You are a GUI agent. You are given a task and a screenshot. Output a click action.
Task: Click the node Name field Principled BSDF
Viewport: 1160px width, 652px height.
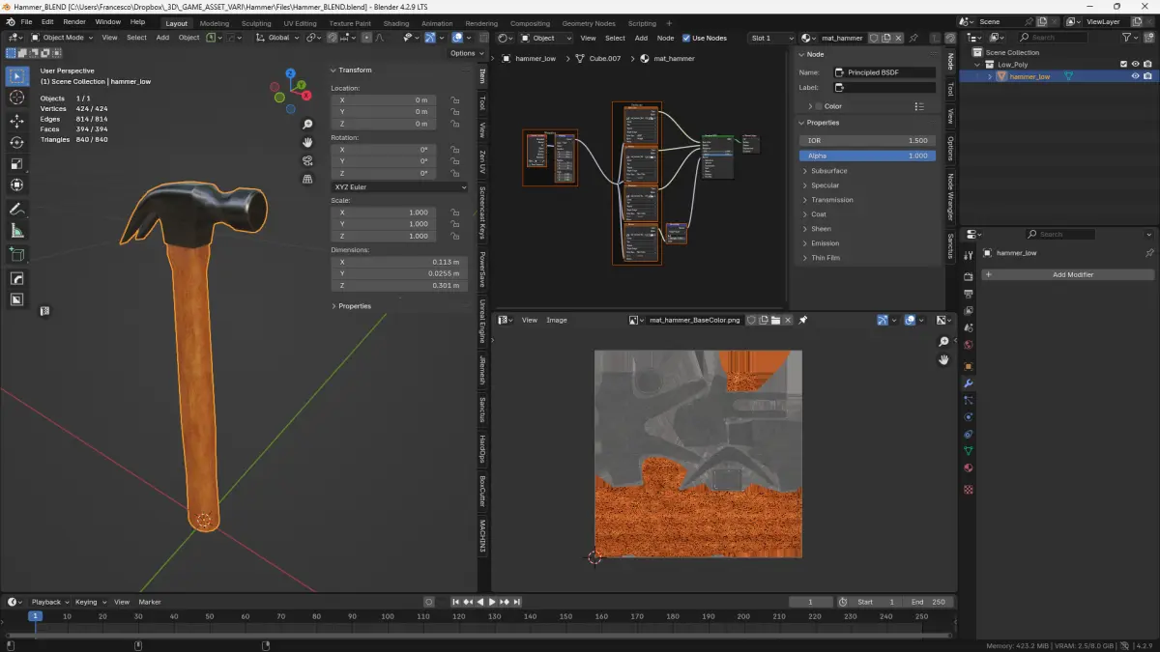884,72
